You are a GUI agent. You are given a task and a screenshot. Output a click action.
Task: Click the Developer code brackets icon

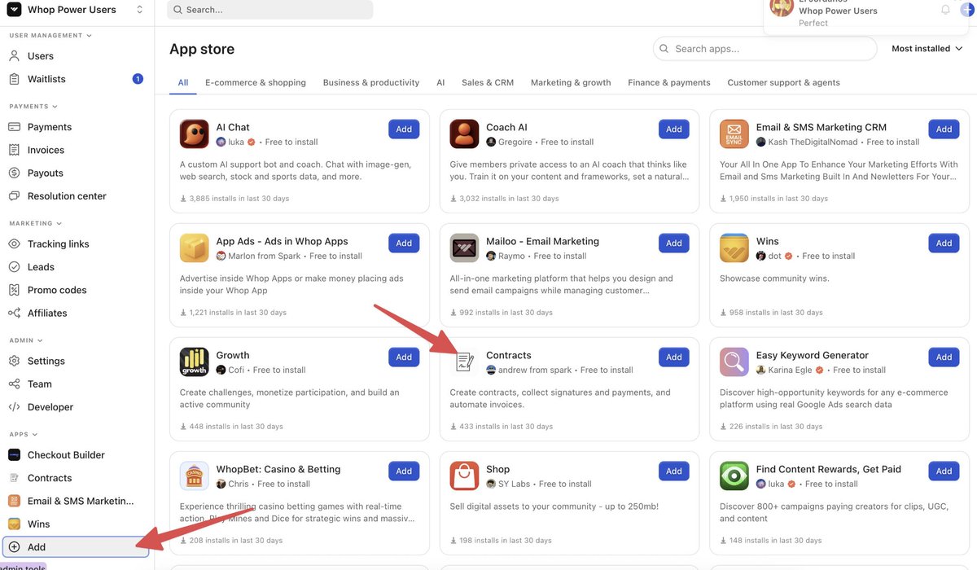[x=14, y=407]
